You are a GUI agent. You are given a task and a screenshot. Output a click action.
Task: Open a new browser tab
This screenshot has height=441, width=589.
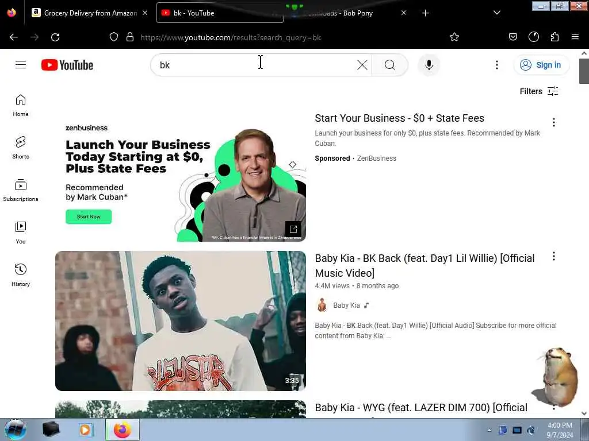pos(425,13)
